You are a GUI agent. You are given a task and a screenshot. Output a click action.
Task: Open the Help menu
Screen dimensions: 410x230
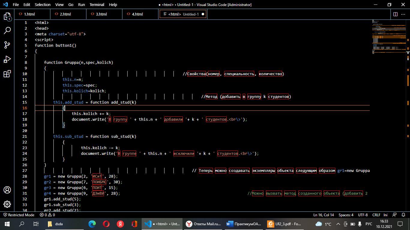point(113,4)
